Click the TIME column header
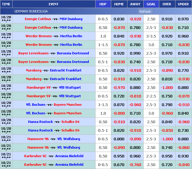The width and height of the screenshot is (192, 169). pos(6,4)
